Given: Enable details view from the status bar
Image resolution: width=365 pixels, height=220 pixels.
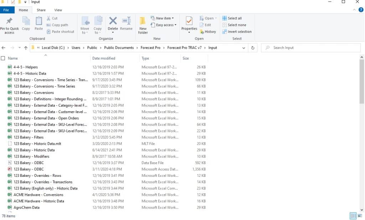Looking at the screenshot, I should (352, 216).
